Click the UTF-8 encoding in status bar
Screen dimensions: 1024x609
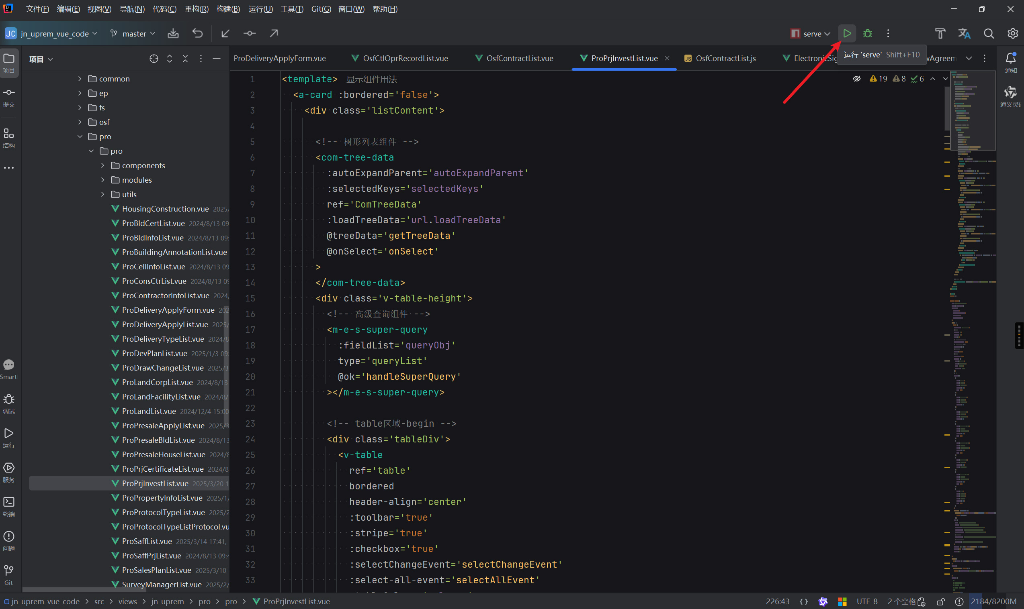[867, 601]
